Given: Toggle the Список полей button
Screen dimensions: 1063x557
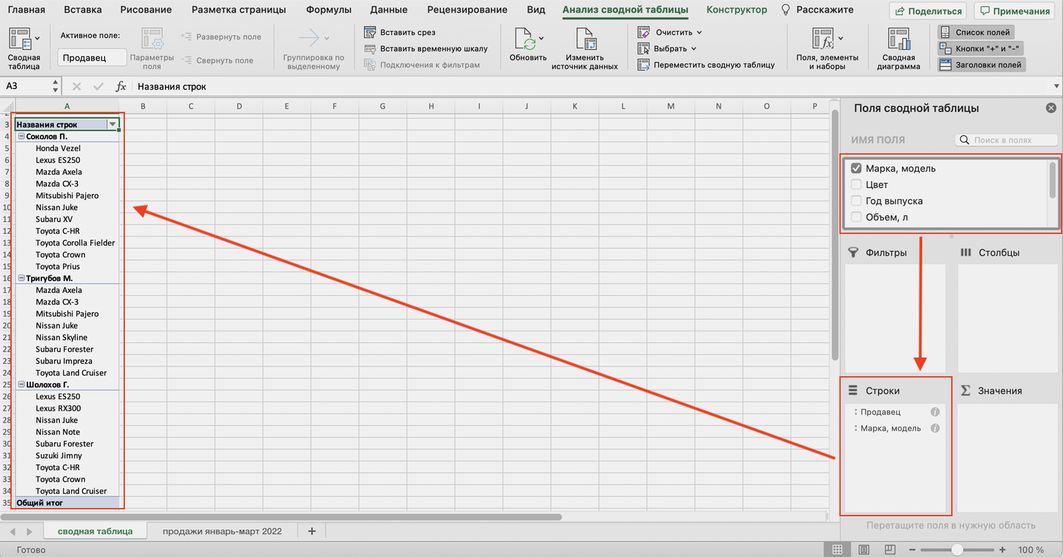Looking at the screenshot, I should [975, 32].
